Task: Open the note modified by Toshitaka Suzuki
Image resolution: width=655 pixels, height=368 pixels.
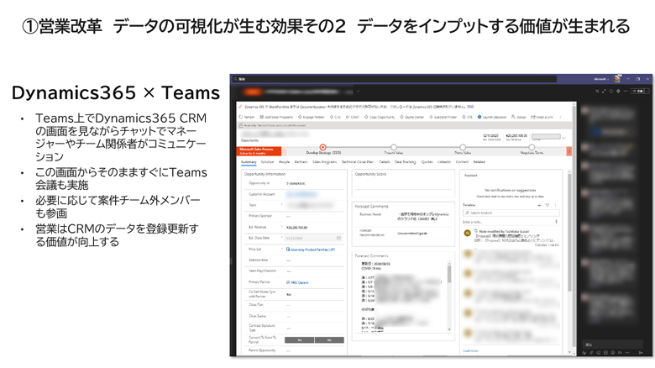Action: coord(511,237)
